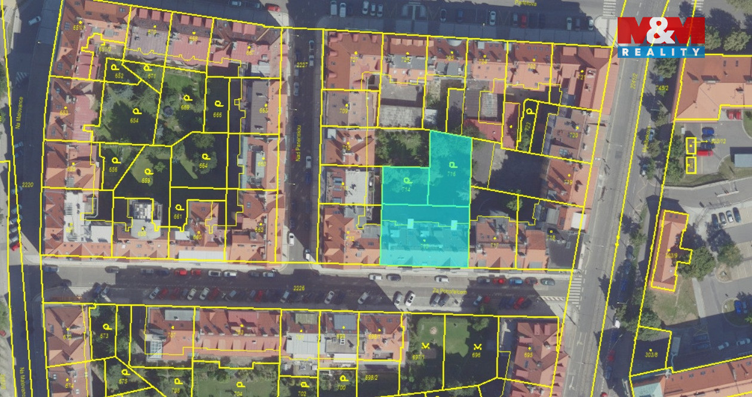Click the garden symbol in parcel 669
The width and height of the screenshot is (752, 397).
[186, 98]
